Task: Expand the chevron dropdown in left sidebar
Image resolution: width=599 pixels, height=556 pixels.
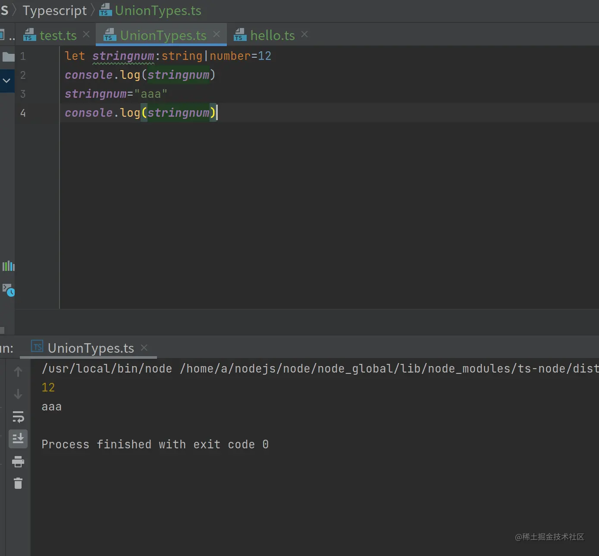Action: pyautogui.click(x=6, y=81)
